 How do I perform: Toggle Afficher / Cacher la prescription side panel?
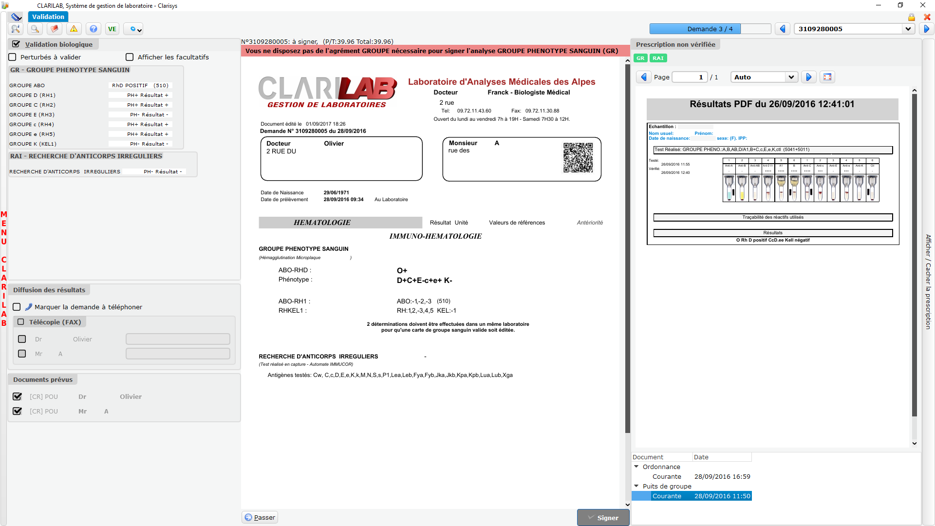coord(928,282)
